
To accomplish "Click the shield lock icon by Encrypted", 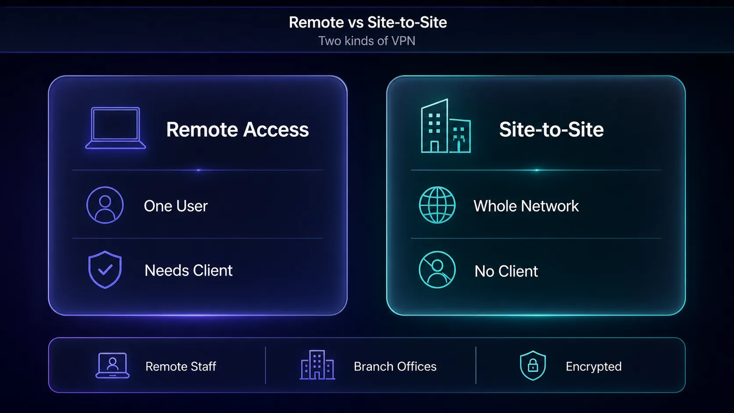I will click(533, 365).
